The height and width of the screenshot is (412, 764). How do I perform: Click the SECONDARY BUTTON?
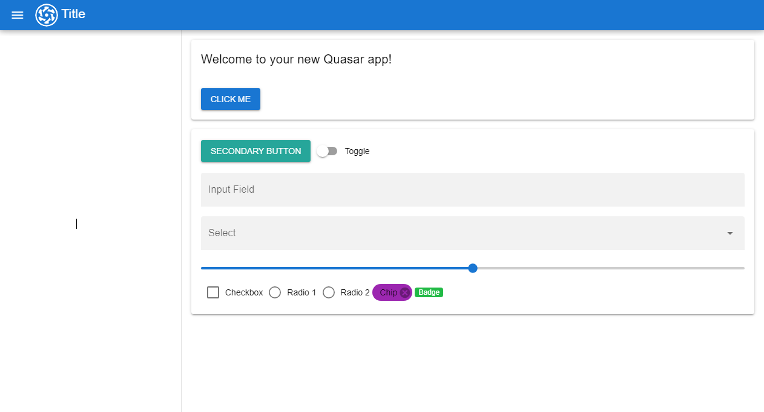[255, 151]
